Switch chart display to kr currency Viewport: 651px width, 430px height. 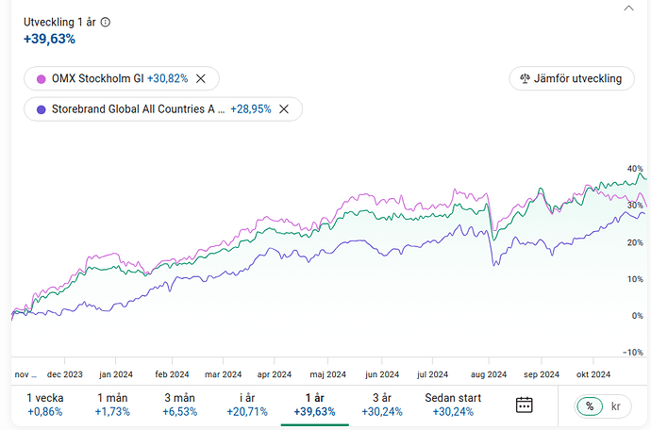coord(616,405)
